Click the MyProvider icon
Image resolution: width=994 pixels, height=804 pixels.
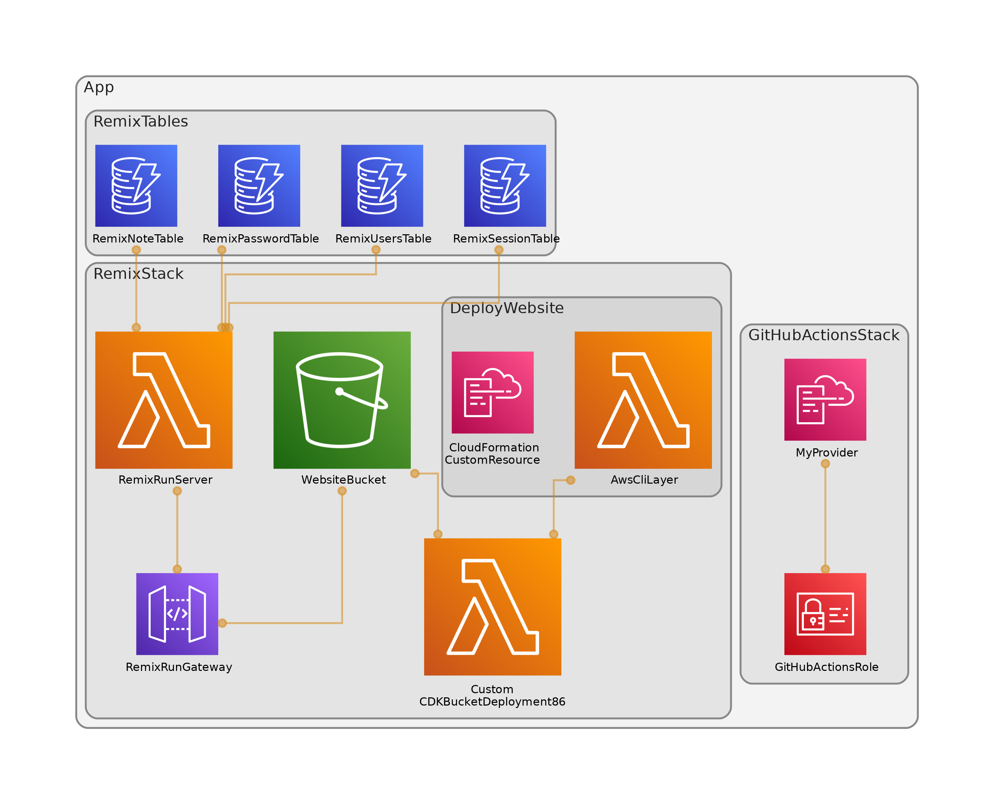(x=825, y=399)
